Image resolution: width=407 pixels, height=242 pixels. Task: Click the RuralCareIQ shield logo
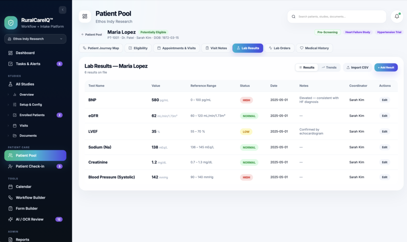(11, 23)
